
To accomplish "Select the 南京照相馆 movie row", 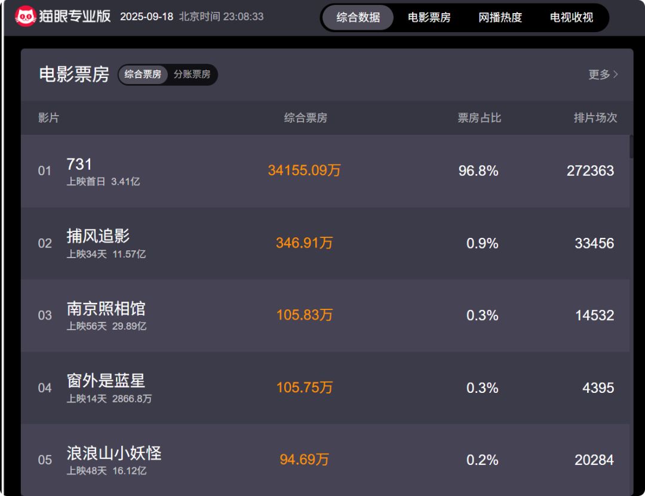I will (x=106, y=309).
